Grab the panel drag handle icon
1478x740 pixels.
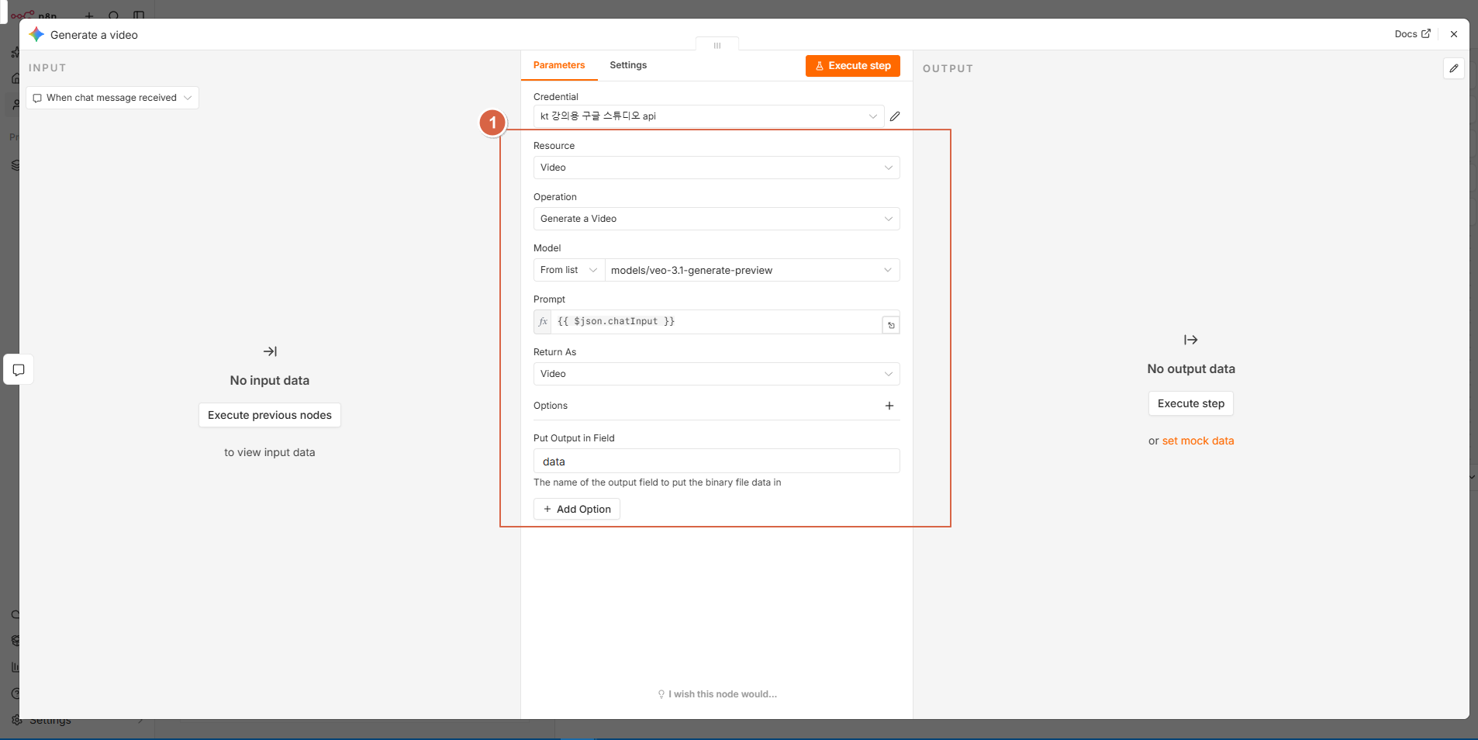[717, 45]
